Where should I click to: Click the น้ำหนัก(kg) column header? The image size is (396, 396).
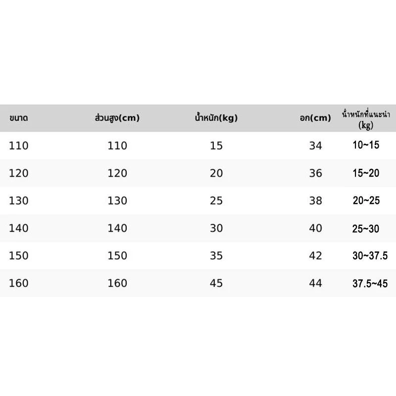(216, 118)
